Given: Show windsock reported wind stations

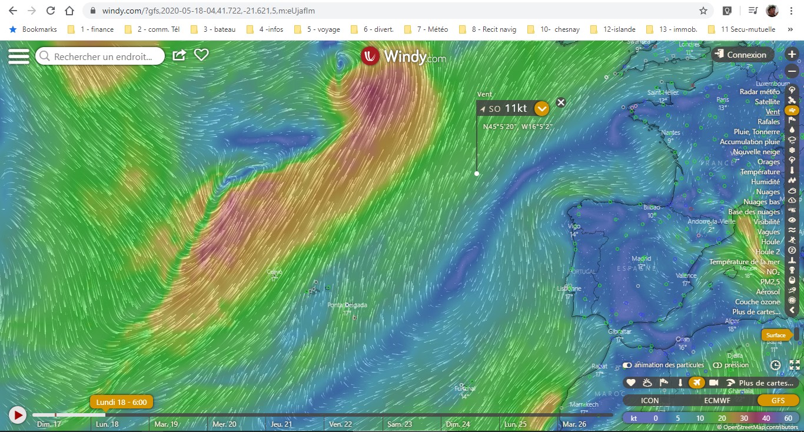Looking at the screenshot, I should (664, 383).
